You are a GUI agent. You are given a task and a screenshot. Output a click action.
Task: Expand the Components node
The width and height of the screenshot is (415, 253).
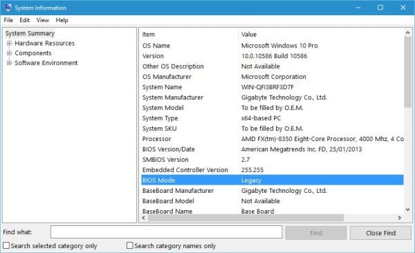tap(9, 53)
